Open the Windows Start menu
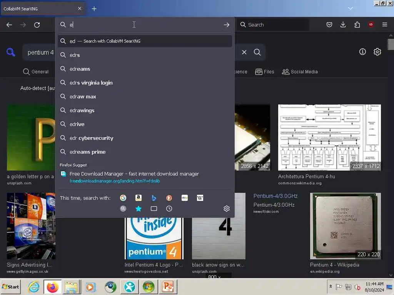 11,287
